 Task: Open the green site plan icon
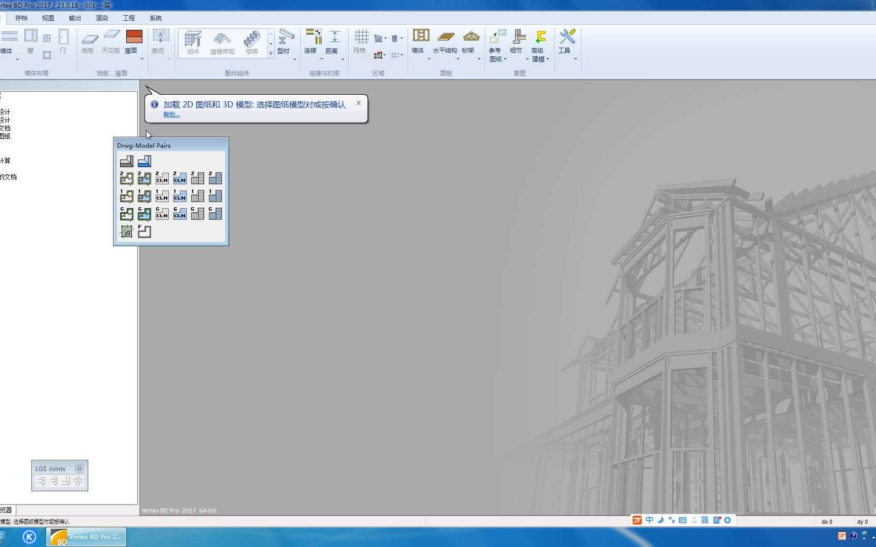(127, 231)
